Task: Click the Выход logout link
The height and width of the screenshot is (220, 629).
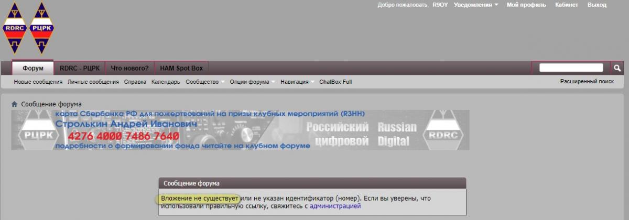Action: [597, 5]
